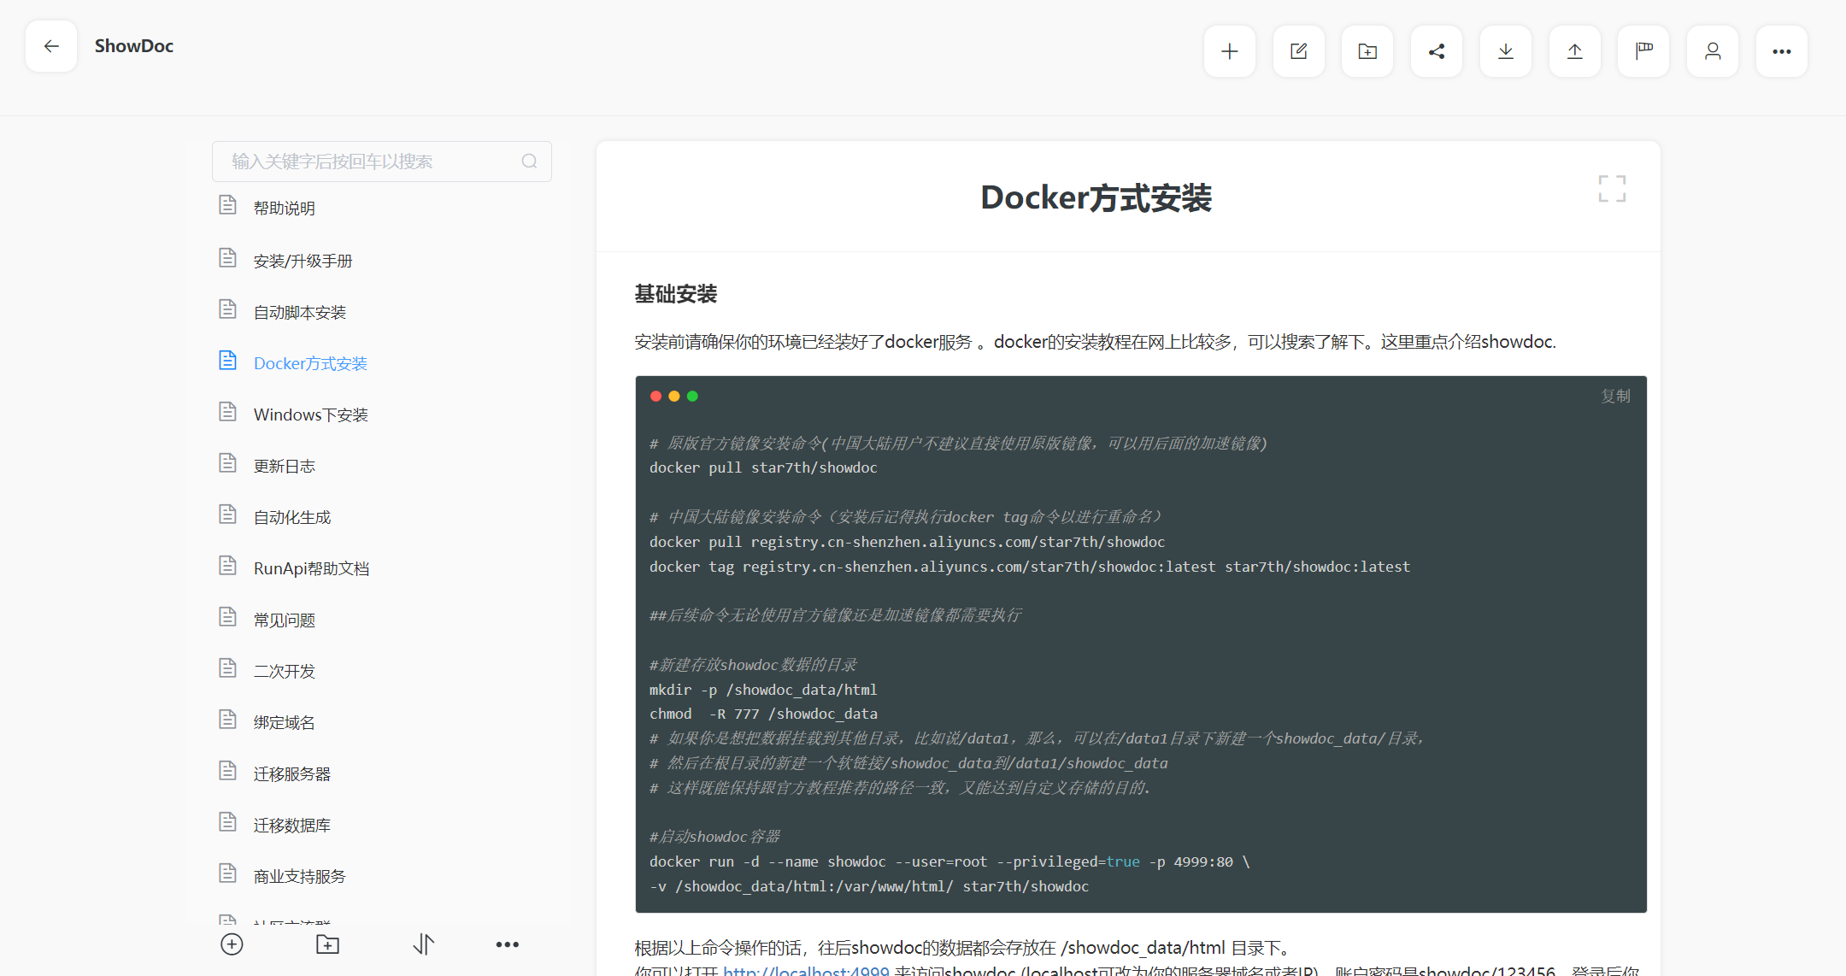Click 复制 button on code block

[x=1614, y=396]
